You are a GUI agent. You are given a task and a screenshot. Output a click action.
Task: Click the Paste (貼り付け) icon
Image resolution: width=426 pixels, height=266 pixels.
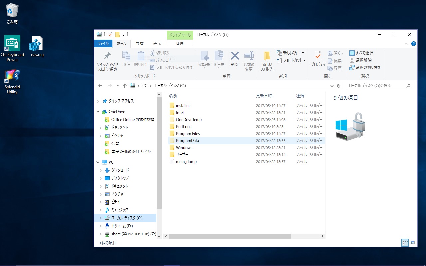pos(141,56)
